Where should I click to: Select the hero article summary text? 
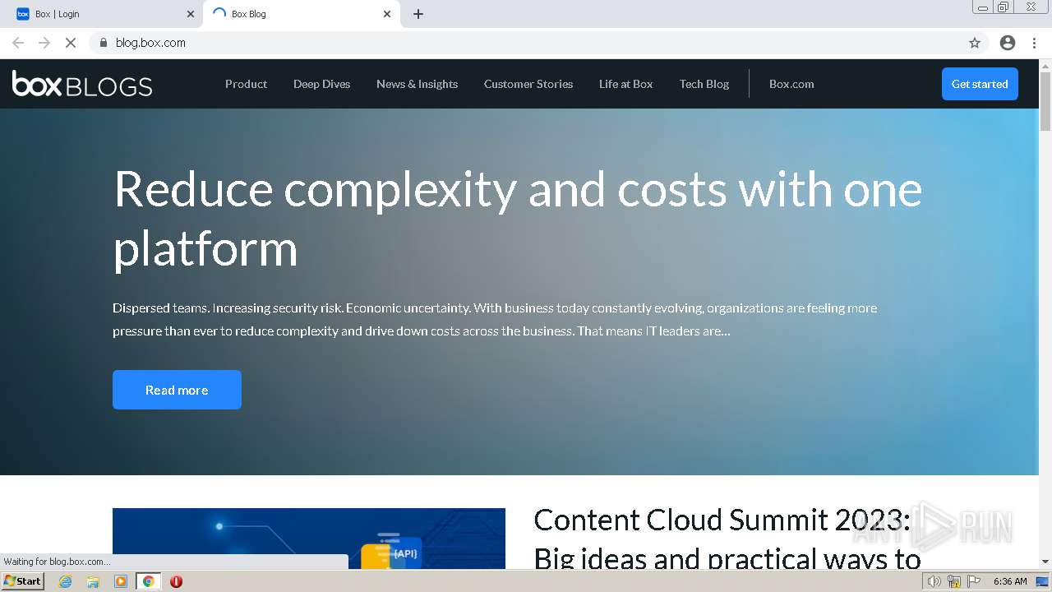[x=495, y=319]
